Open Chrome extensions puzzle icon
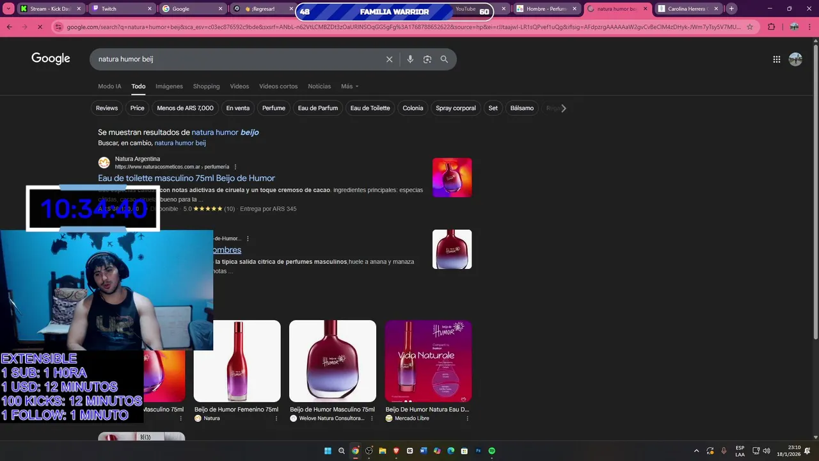 [x=771, y=27]
